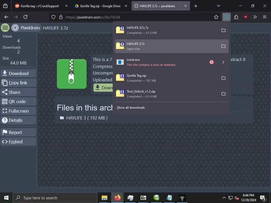Click the muted volume tray icon
Image resolution: width=271 pixels, height=203 pixels.
coord(237,198)
